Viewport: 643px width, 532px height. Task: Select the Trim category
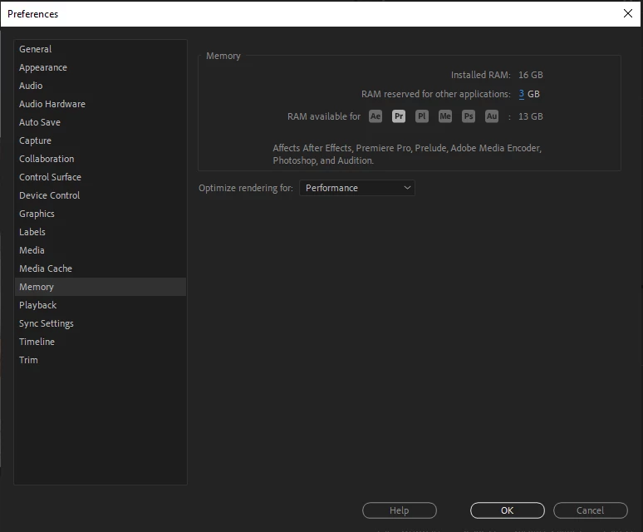[x=101, y=360]
